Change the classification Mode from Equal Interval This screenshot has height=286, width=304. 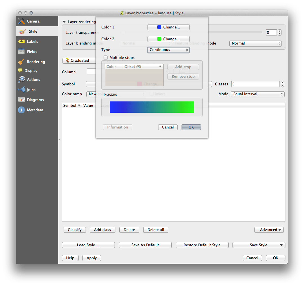[x=257, y=94]
